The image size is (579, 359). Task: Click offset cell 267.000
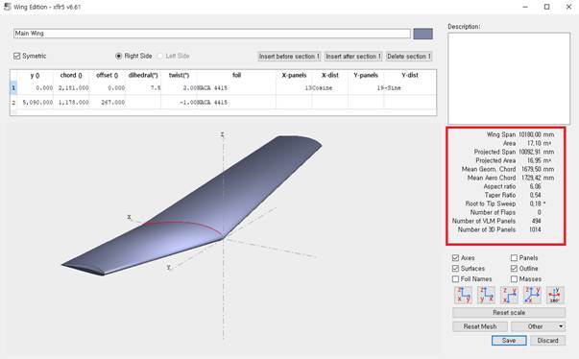108,103
